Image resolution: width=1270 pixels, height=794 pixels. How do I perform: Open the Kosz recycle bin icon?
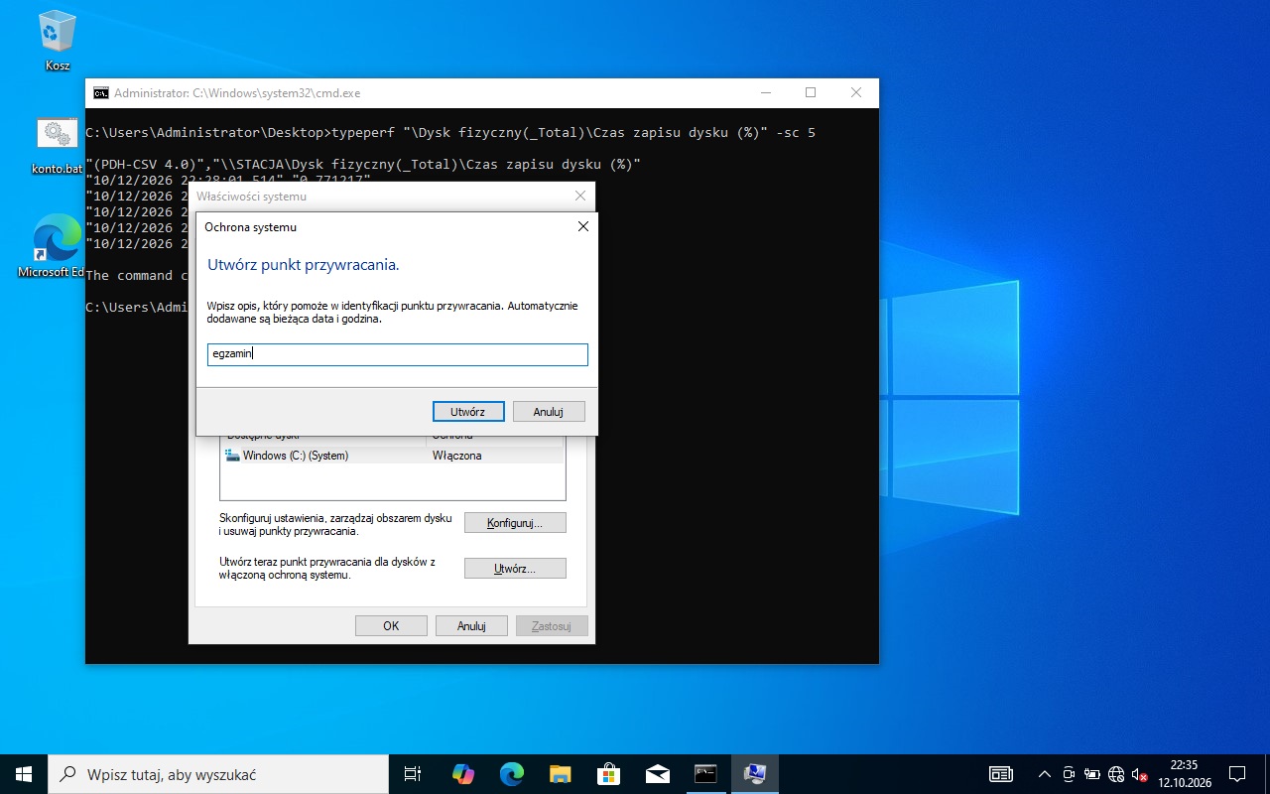pyautogui.click(x=58, y=41)
